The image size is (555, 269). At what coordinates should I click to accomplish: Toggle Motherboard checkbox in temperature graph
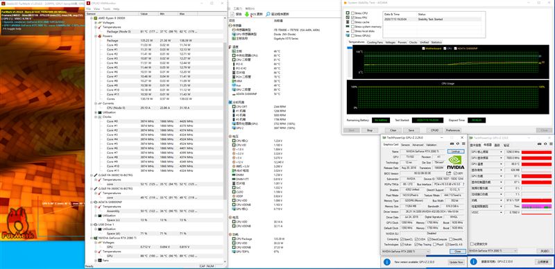tap(423, 49)
